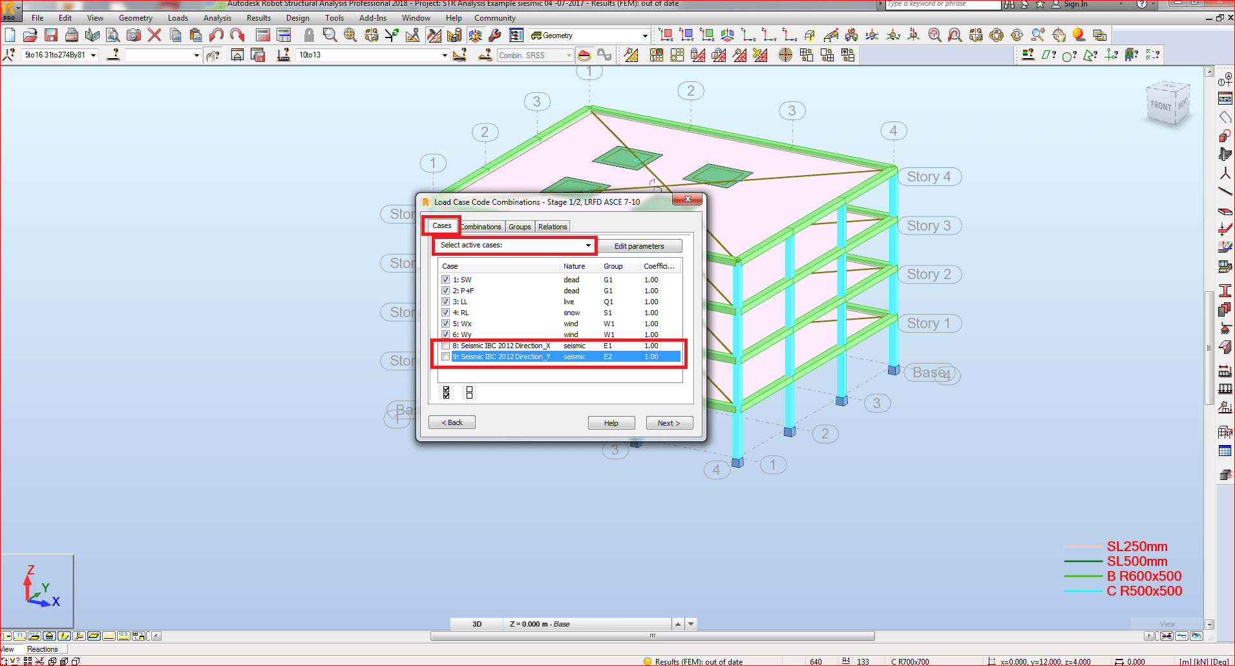Switch to the Relations tab
1235x666 pixels.
[553, 227]
